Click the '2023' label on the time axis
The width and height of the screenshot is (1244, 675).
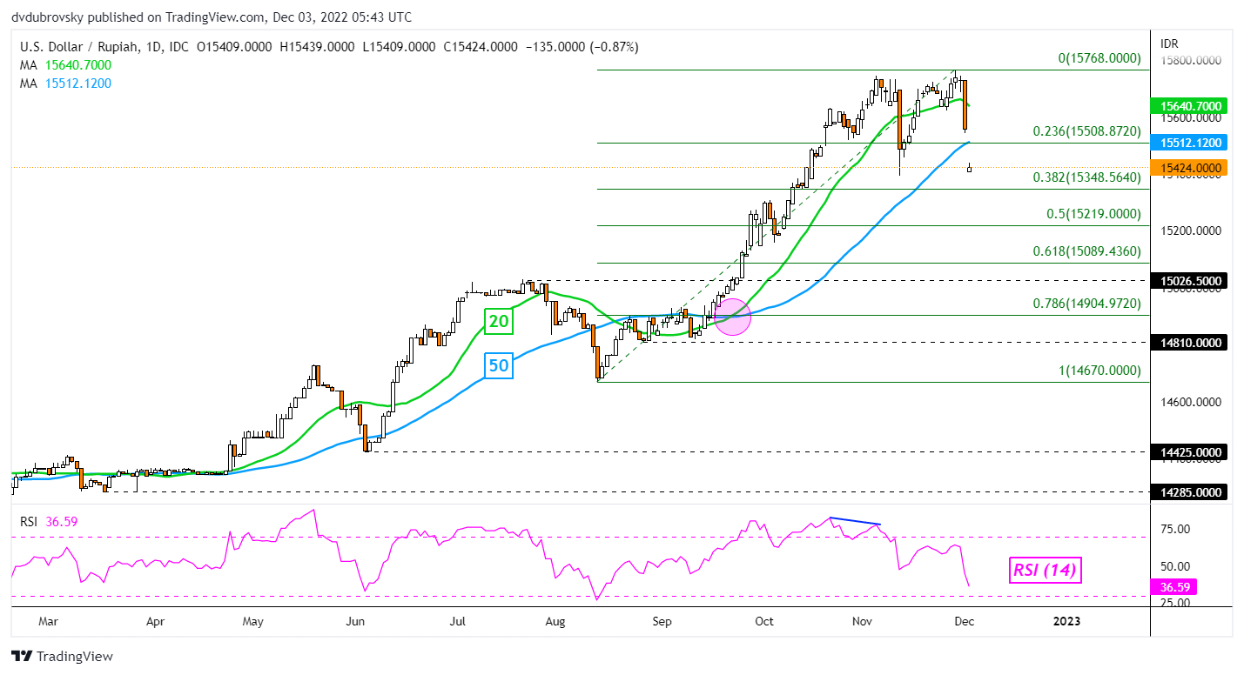[x=1066, y=622]
